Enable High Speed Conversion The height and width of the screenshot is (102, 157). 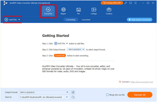139,20
